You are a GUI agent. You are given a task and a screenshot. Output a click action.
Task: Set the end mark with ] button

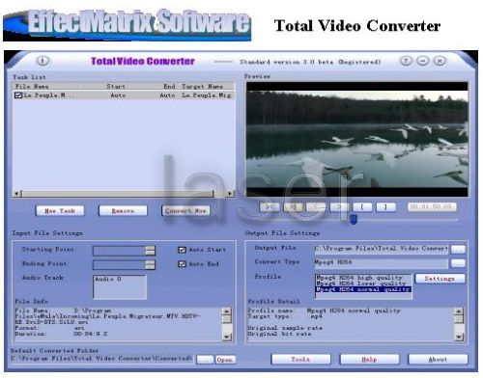pos(385,207)
